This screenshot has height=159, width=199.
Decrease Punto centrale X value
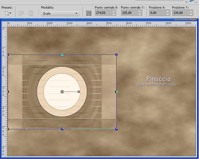pyautogui.click(x=114, y=14)
